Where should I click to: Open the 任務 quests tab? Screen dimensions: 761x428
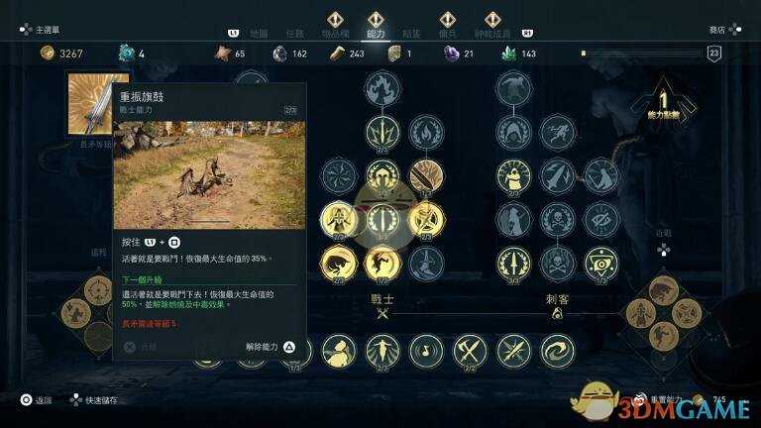coord(294,34)
